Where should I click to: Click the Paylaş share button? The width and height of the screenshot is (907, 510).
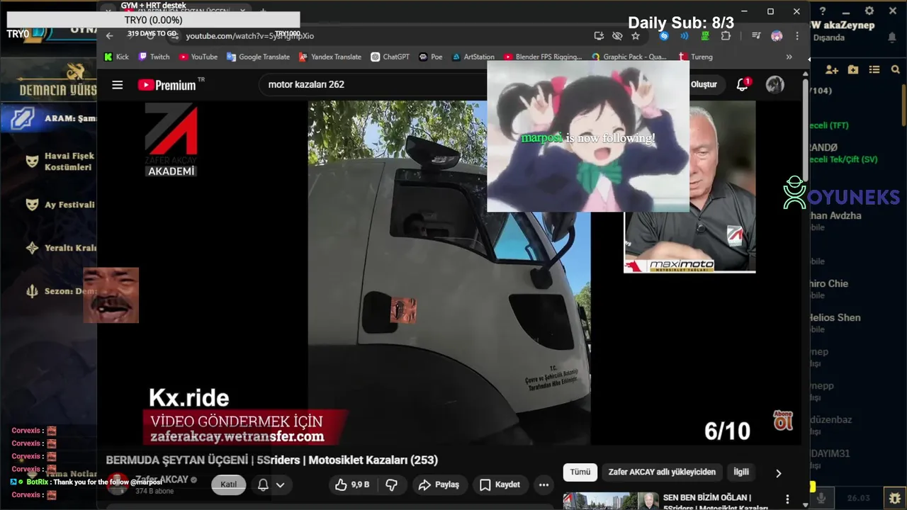coord(439,484)
